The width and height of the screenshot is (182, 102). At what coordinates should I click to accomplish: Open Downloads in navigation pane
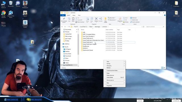click(68, 56)
